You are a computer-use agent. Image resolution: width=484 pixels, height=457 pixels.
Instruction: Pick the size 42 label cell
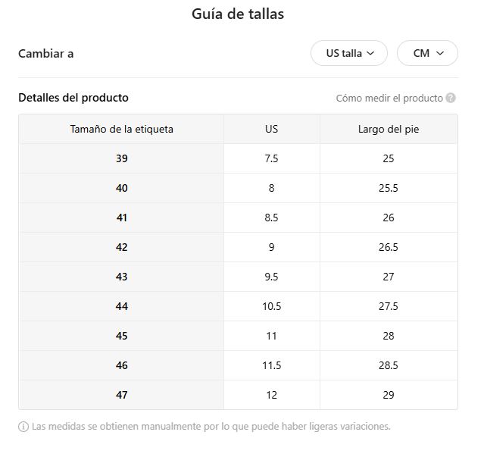point(122,247)
